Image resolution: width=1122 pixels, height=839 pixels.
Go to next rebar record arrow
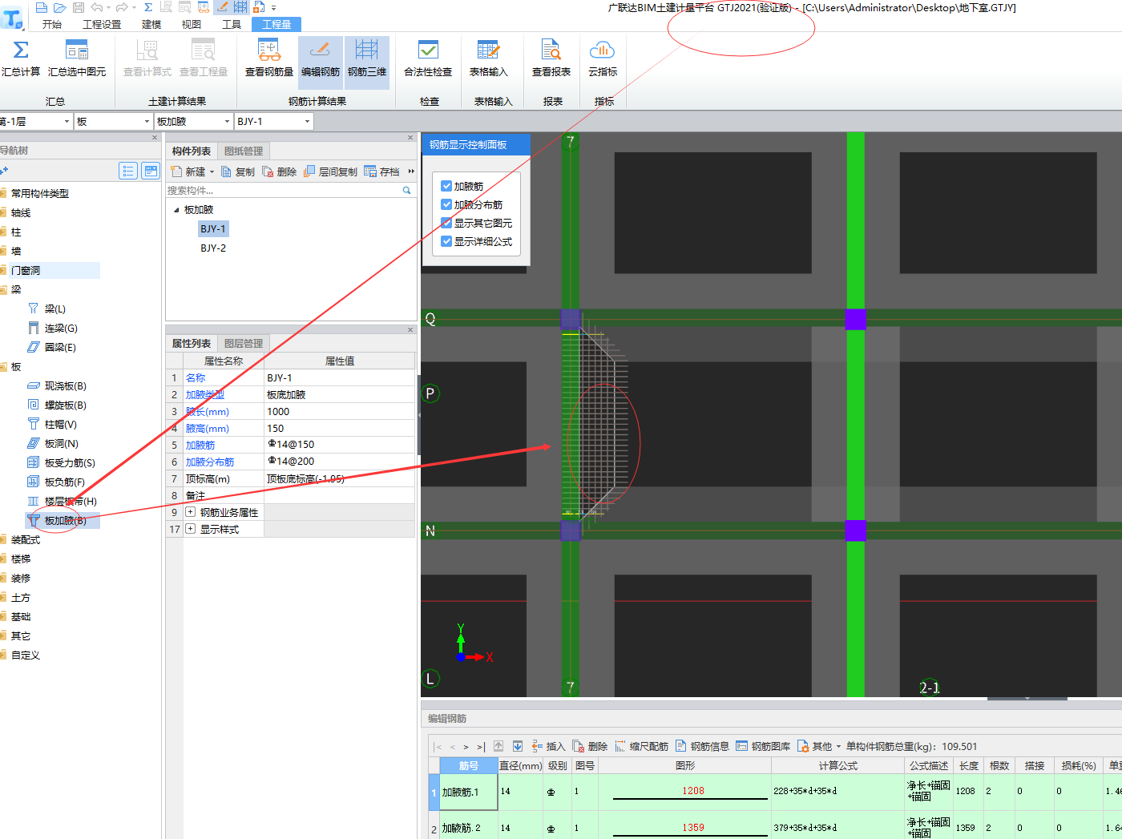pyautogui.click(x=466, y=747)
